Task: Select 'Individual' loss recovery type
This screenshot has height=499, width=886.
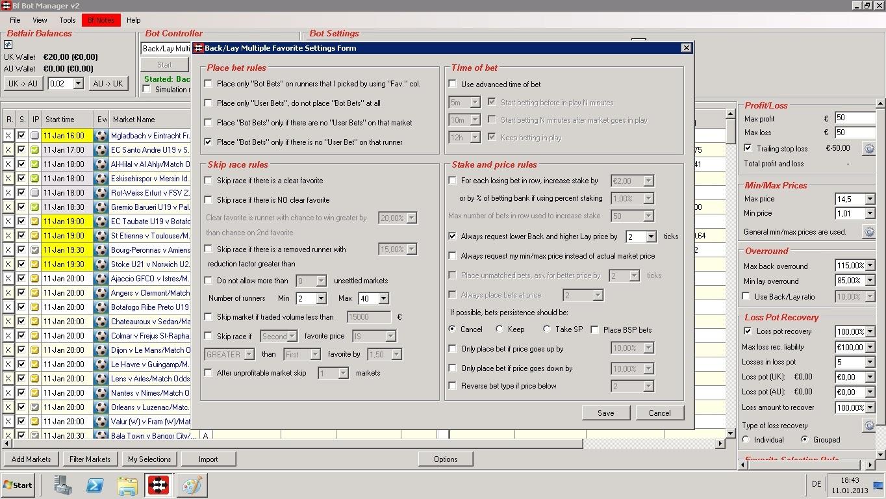Action: pyautogui.click(x=746, y=440)
